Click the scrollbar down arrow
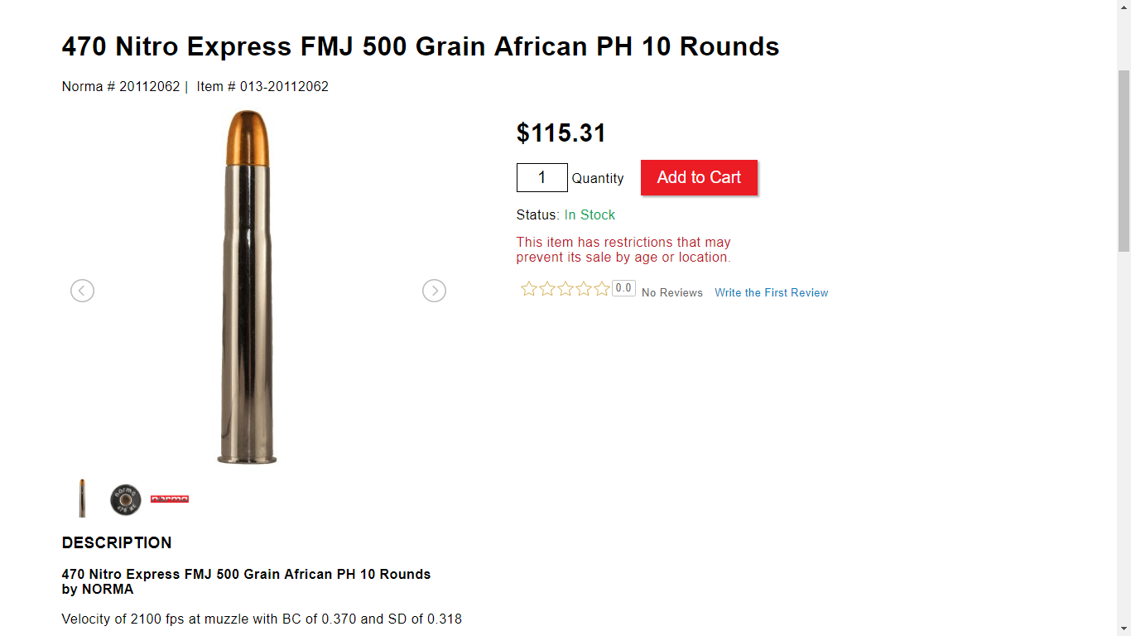This screenshot has width=1131, height=636. pos(1124,629)
